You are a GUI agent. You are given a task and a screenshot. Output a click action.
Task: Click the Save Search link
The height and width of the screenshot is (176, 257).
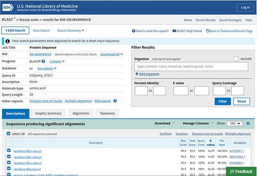point(41,30)
